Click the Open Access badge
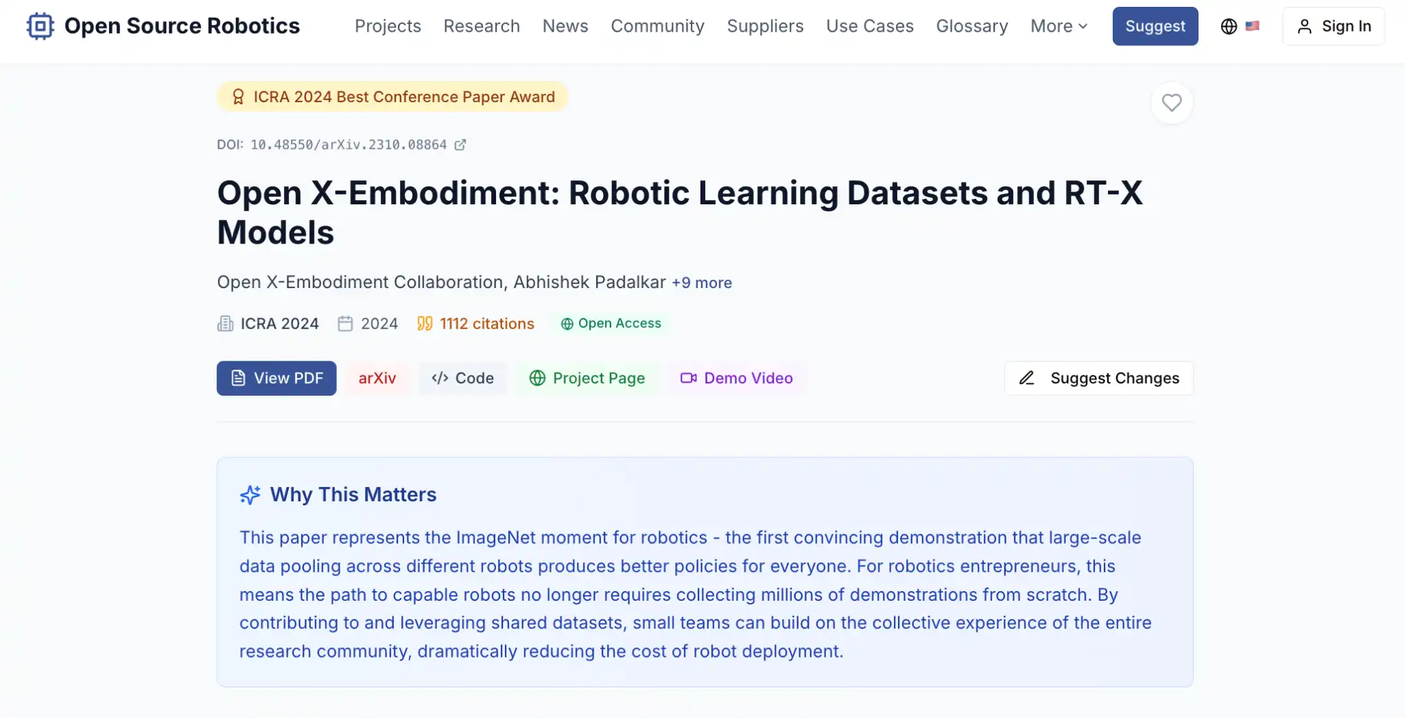The height and width of the screenshot is (718, 1405). point(611,324)
